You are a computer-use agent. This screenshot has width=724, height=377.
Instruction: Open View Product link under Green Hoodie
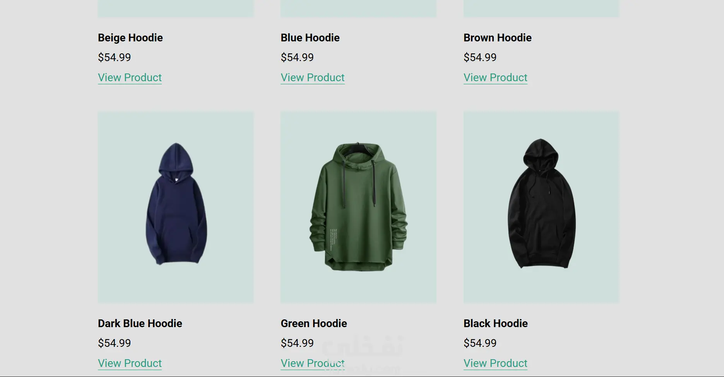point(313,363)
